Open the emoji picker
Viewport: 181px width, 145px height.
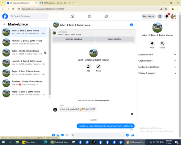[x=127, y=135]
